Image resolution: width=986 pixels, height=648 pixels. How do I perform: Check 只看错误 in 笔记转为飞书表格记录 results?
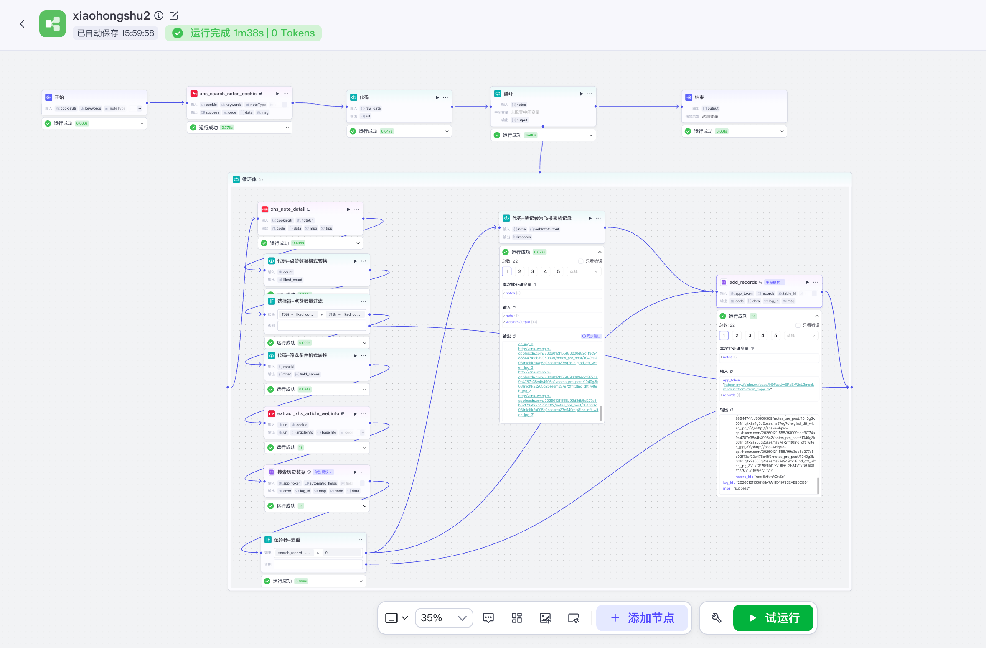click(581, 261)
